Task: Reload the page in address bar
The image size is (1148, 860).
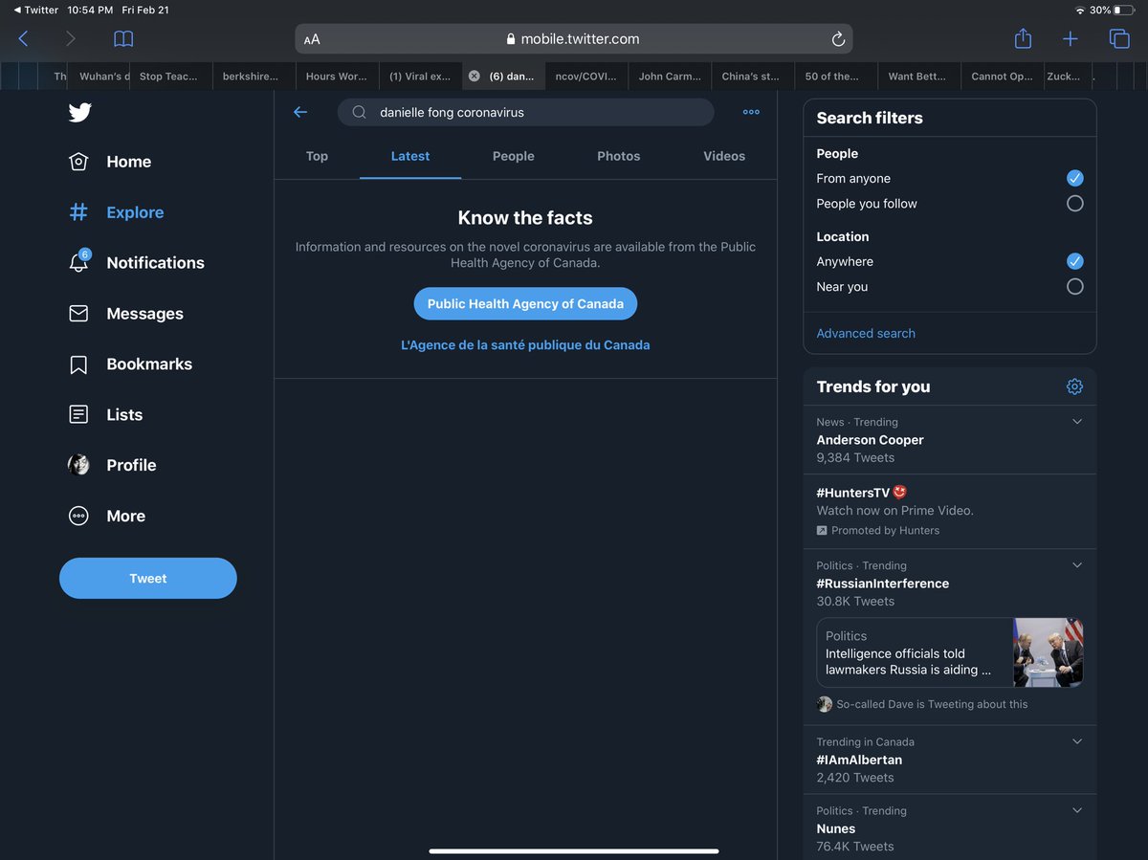Action: (838, 39)
